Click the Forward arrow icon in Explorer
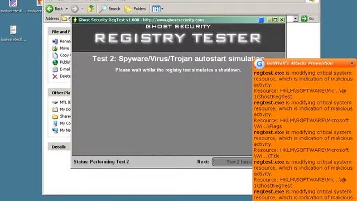Viewport: 357px width, 201px height. click(74, 9)
